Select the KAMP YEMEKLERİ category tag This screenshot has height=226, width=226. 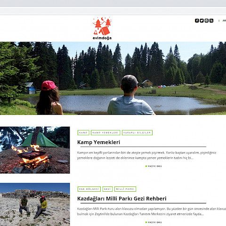coord(105,133)
